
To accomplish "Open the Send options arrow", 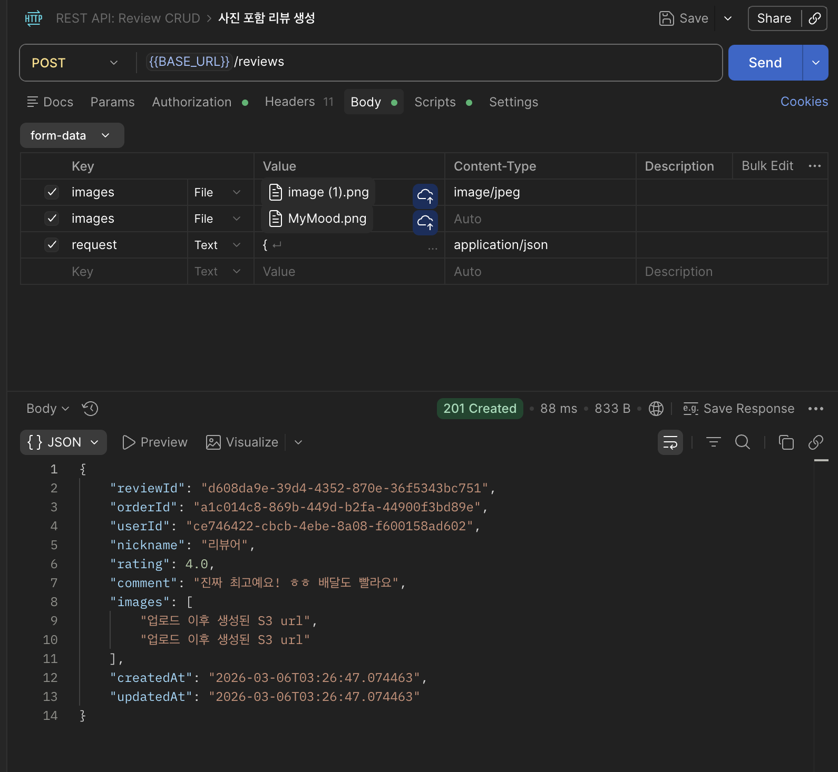I will pos(816,63).
